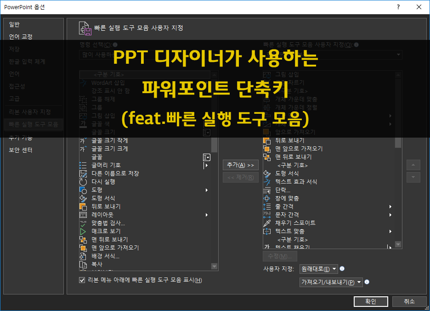Click the 맨 뒤로 보내기 icon in left list

83,239
